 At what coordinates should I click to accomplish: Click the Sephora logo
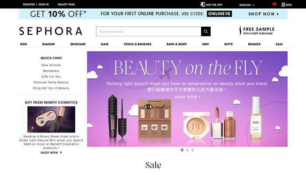coord(51,31)
